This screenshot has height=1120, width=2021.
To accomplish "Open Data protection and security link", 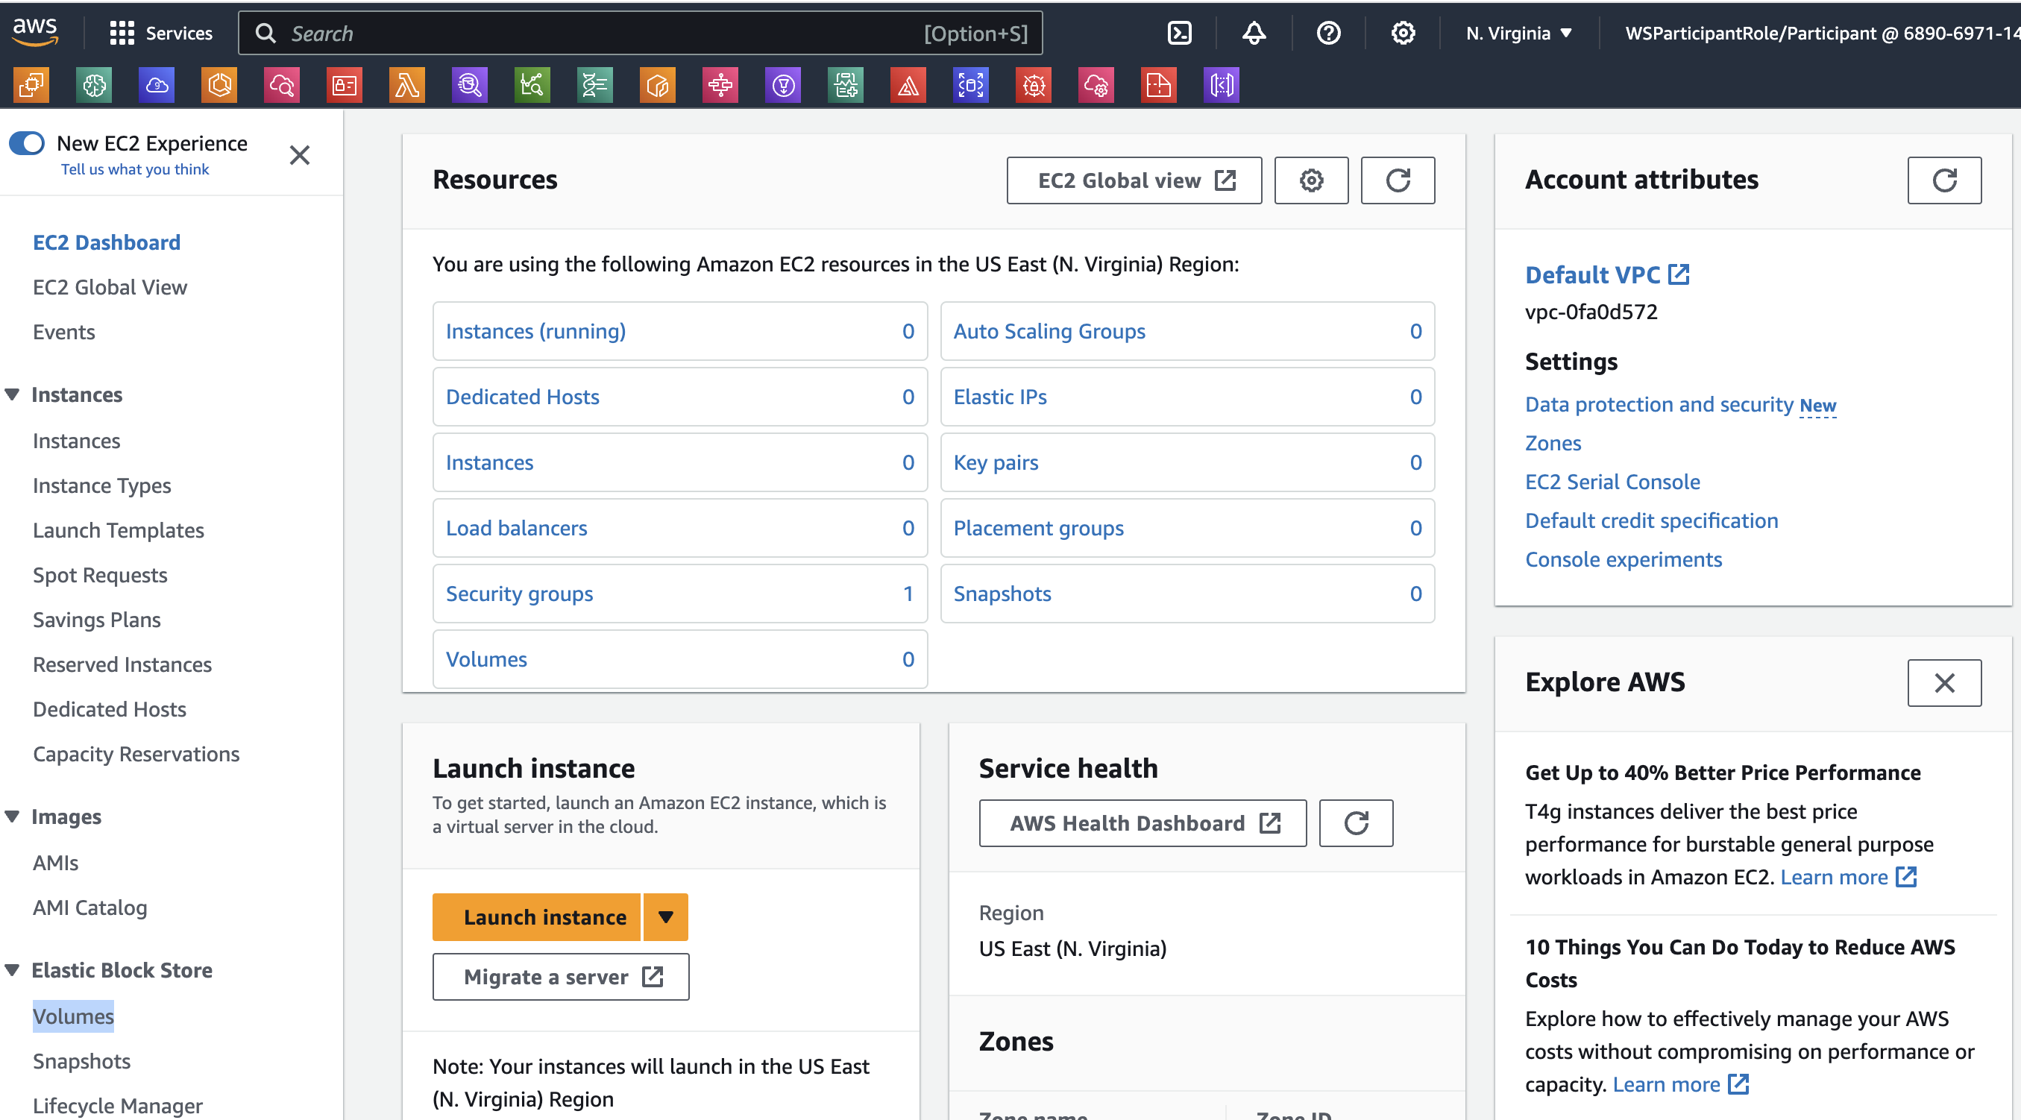I will tap(1659, 405).
